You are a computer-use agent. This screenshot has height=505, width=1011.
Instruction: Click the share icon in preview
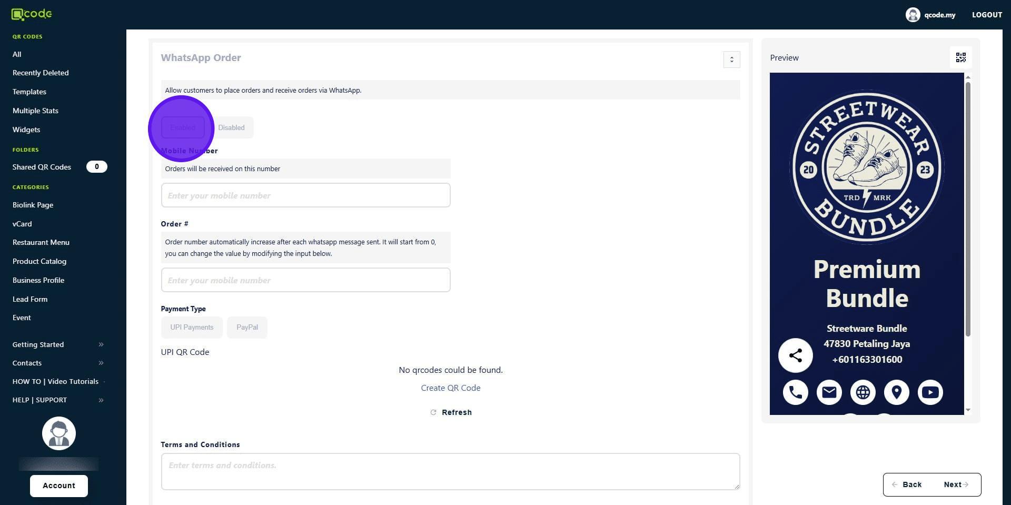pyautogui.click(x=795, y=355)
